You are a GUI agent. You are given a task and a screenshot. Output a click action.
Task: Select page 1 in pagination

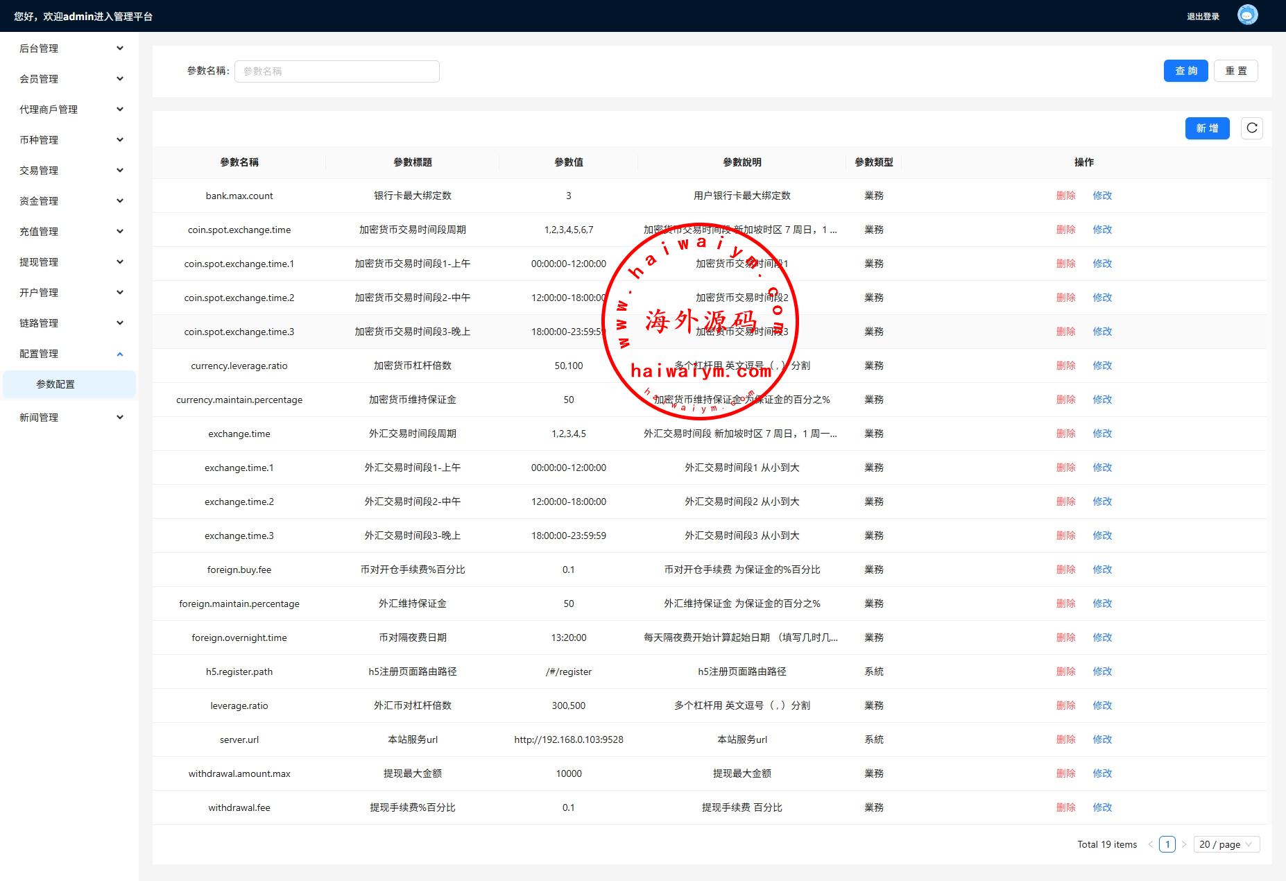point(1167,844)
